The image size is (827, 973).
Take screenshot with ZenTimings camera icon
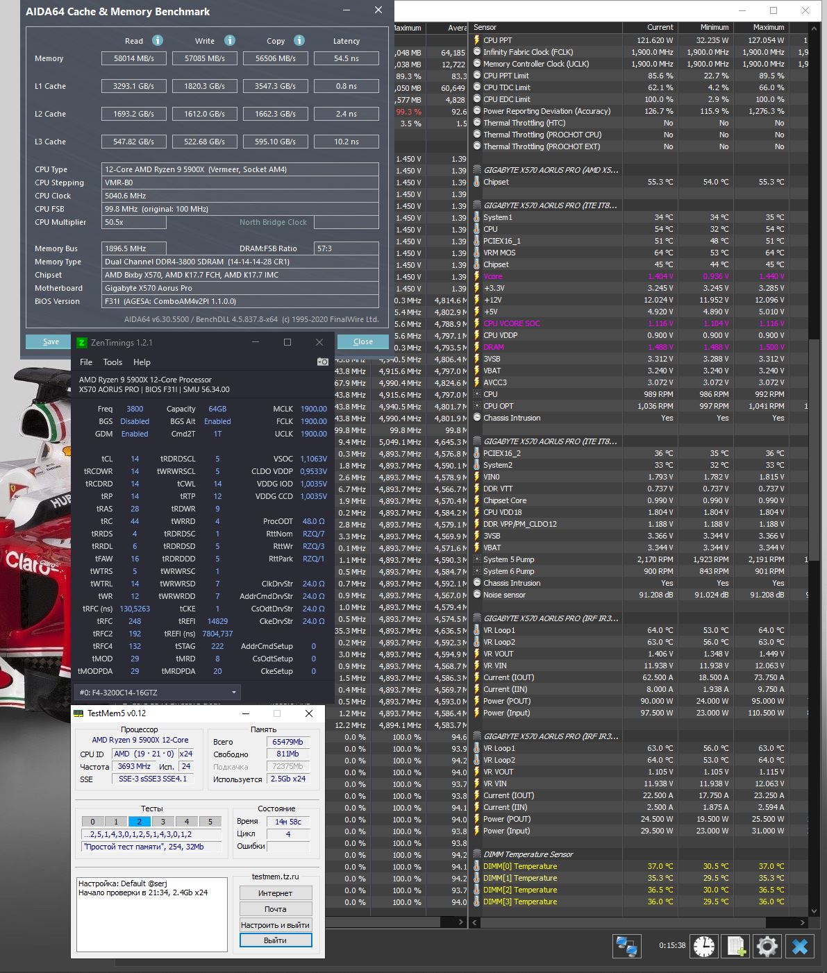(323, 362)
